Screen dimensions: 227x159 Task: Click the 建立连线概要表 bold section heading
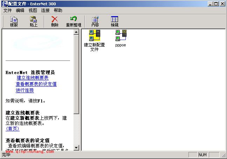point(22,113)
